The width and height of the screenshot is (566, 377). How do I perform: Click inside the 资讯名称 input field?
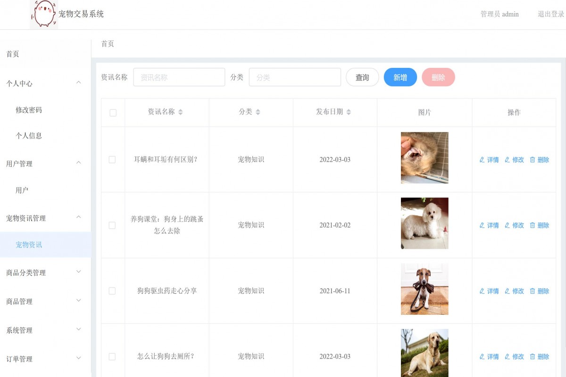tap(179, 77)
